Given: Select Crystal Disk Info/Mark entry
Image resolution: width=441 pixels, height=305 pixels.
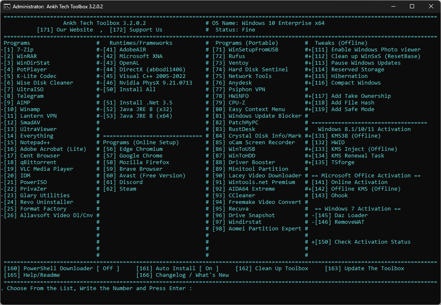Looking at the screenshot, I should [x=257, y=136].
